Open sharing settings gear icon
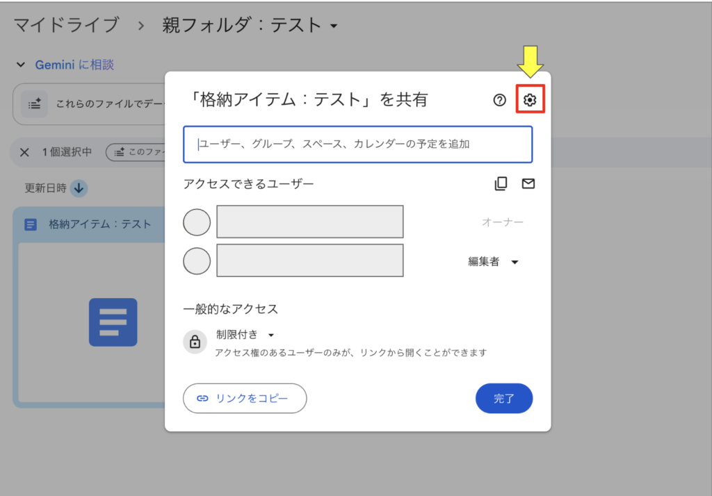 click(x=530, y=101)
